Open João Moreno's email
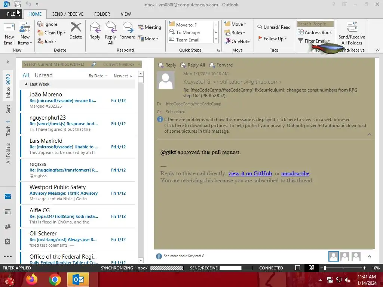 coord(78,100)
